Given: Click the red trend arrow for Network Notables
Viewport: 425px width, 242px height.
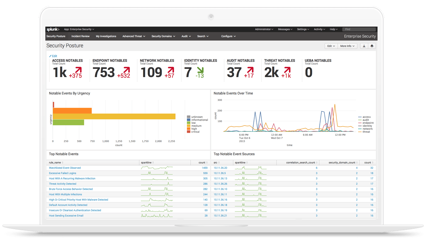Looking at the screenshot, I should point(171,70).
